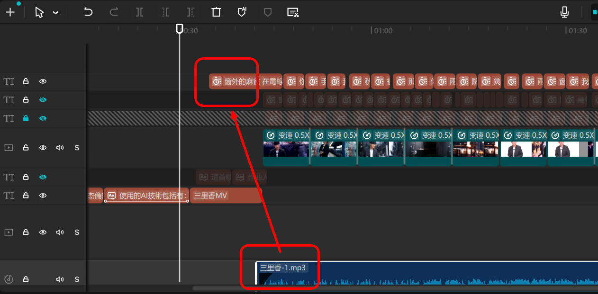Viewport: 598px width, 294px height.
Task: Click the split clip tool
Action: tap(139, 12)
